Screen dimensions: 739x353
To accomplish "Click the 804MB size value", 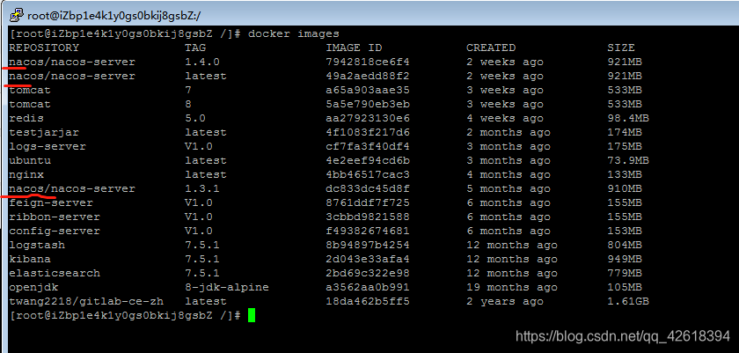I will pos(625,246).
